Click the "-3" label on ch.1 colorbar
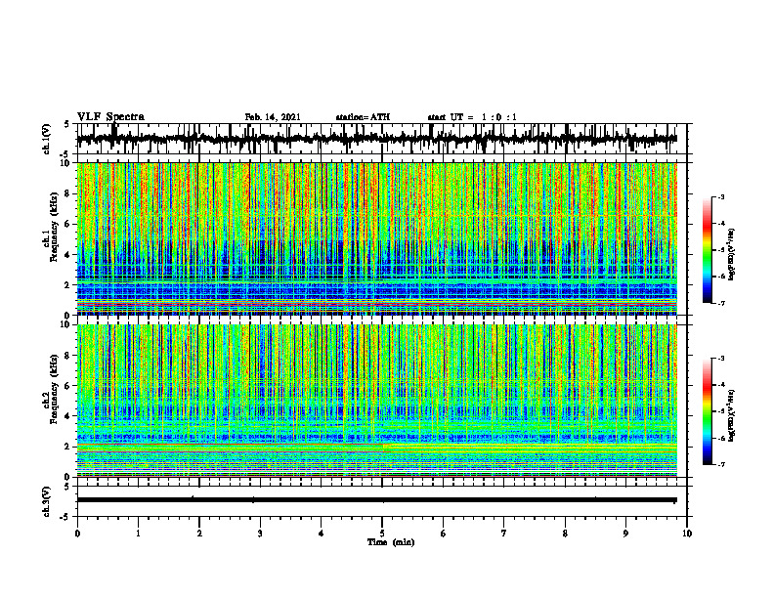The height and width of the screenshot is (598, 774). click(720, 197)
